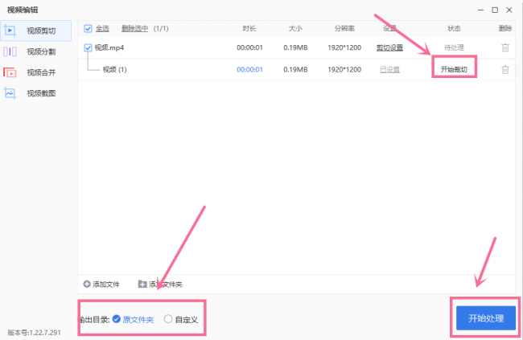Maximize the 视频编辑 window
Image resolution: width=523 pixels, height=340 pixels.
[x=495, y=10]
